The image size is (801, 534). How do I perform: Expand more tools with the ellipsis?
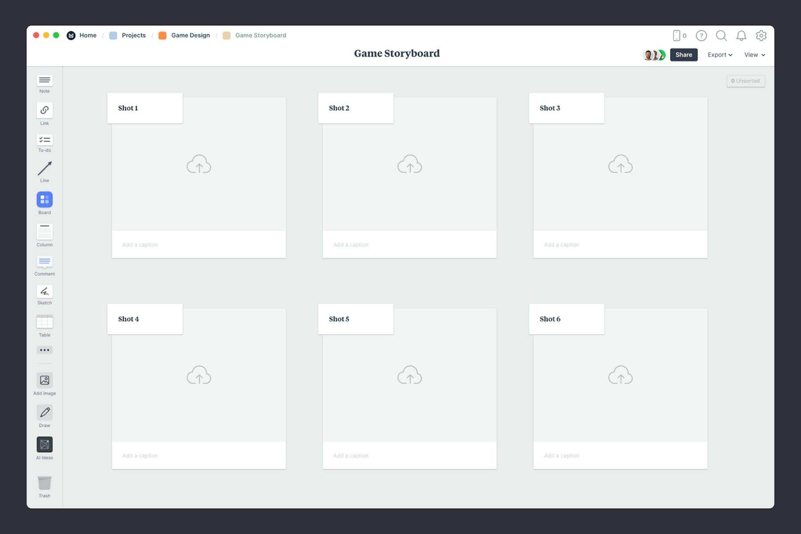pos(44,350)
